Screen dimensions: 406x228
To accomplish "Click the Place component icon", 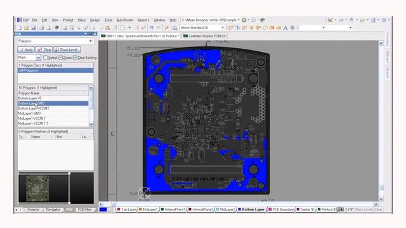I will click(x=292, y=28).
